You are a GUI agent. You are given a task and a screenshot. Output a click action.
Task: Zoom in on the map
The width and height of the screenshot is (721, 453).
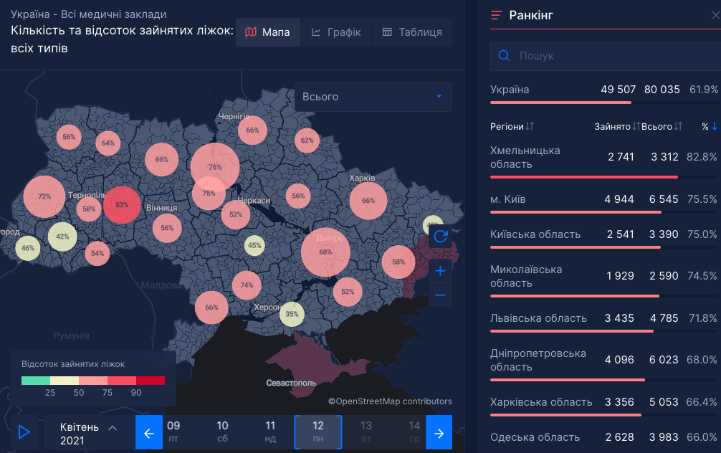tap(440, 270)
